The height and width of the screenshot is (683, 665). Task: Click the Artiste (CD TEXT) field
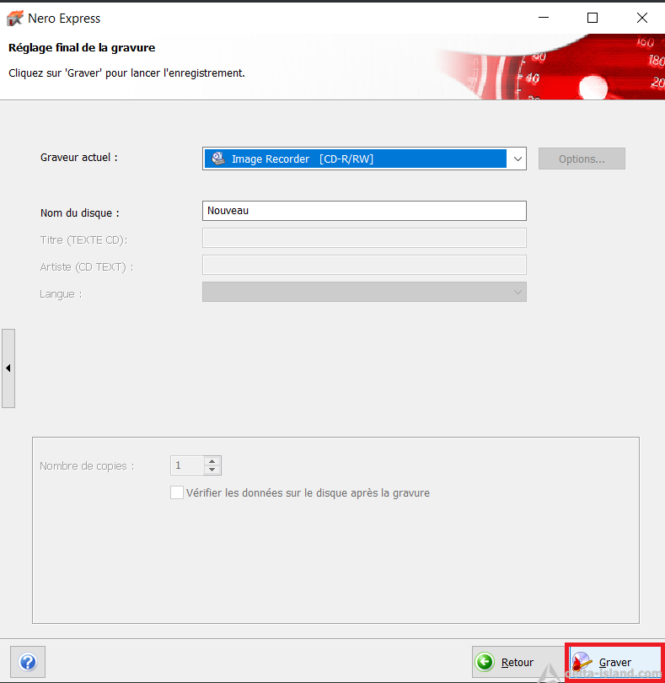click(x=364, y=265)
